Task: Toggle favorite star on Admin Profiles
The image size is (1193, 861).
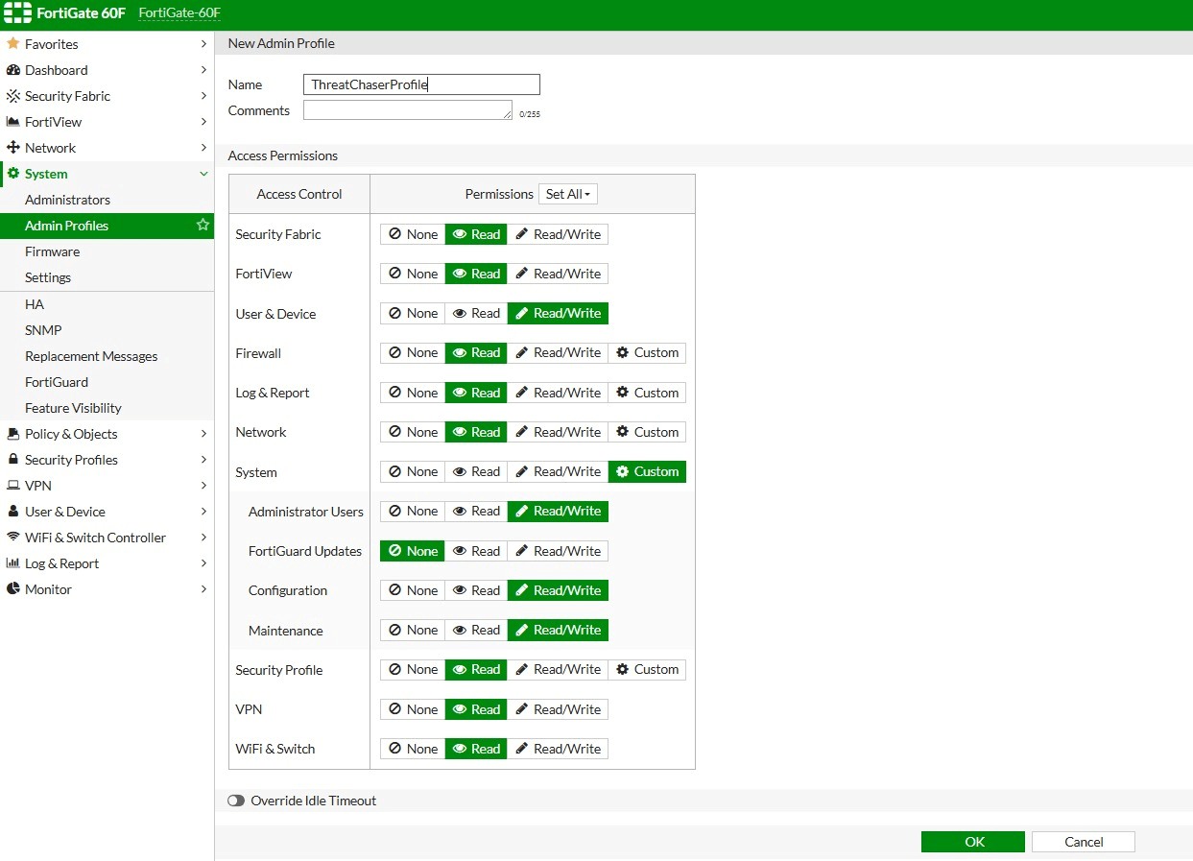Action: [x=203, y=226]
